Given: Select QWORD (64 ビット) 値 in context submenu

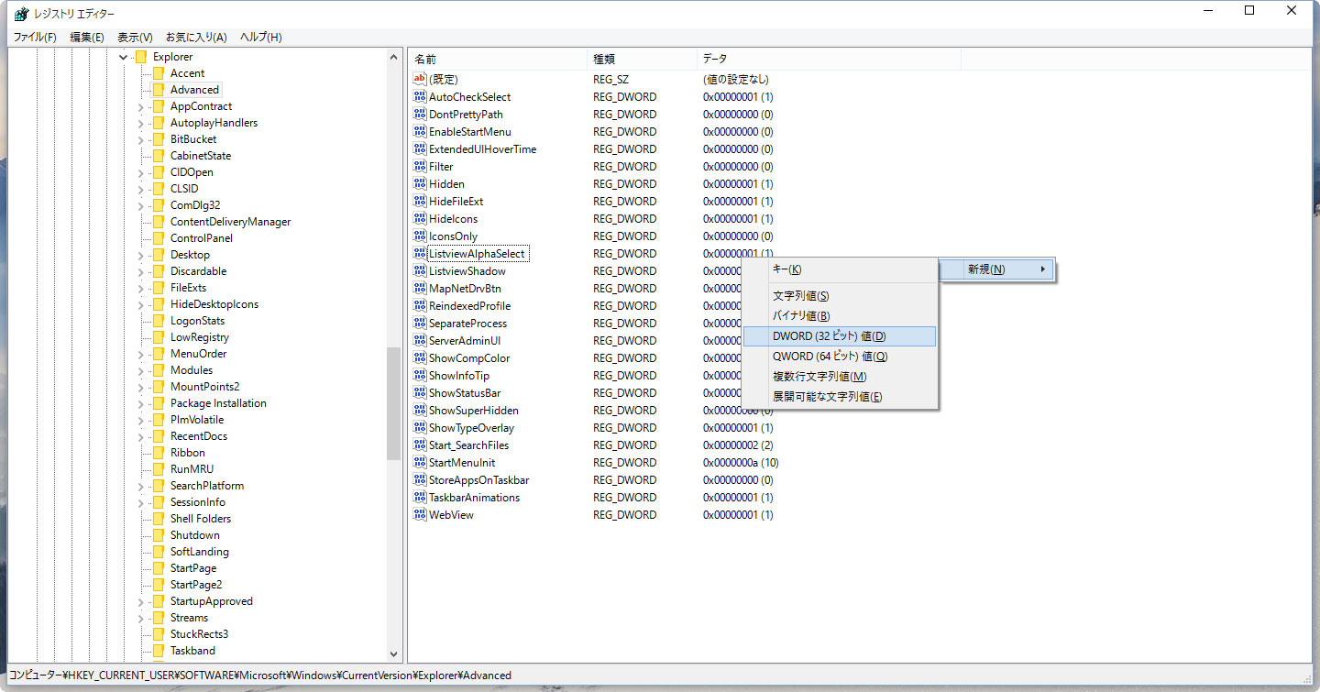Looking at the screenshot, I should coord(830,357).
